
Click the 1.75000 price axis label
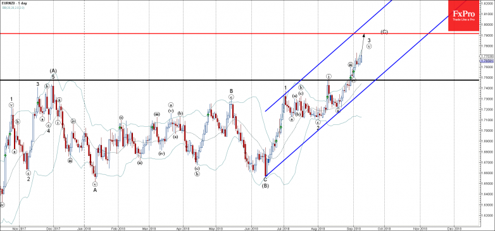click(x=488, y=78)
